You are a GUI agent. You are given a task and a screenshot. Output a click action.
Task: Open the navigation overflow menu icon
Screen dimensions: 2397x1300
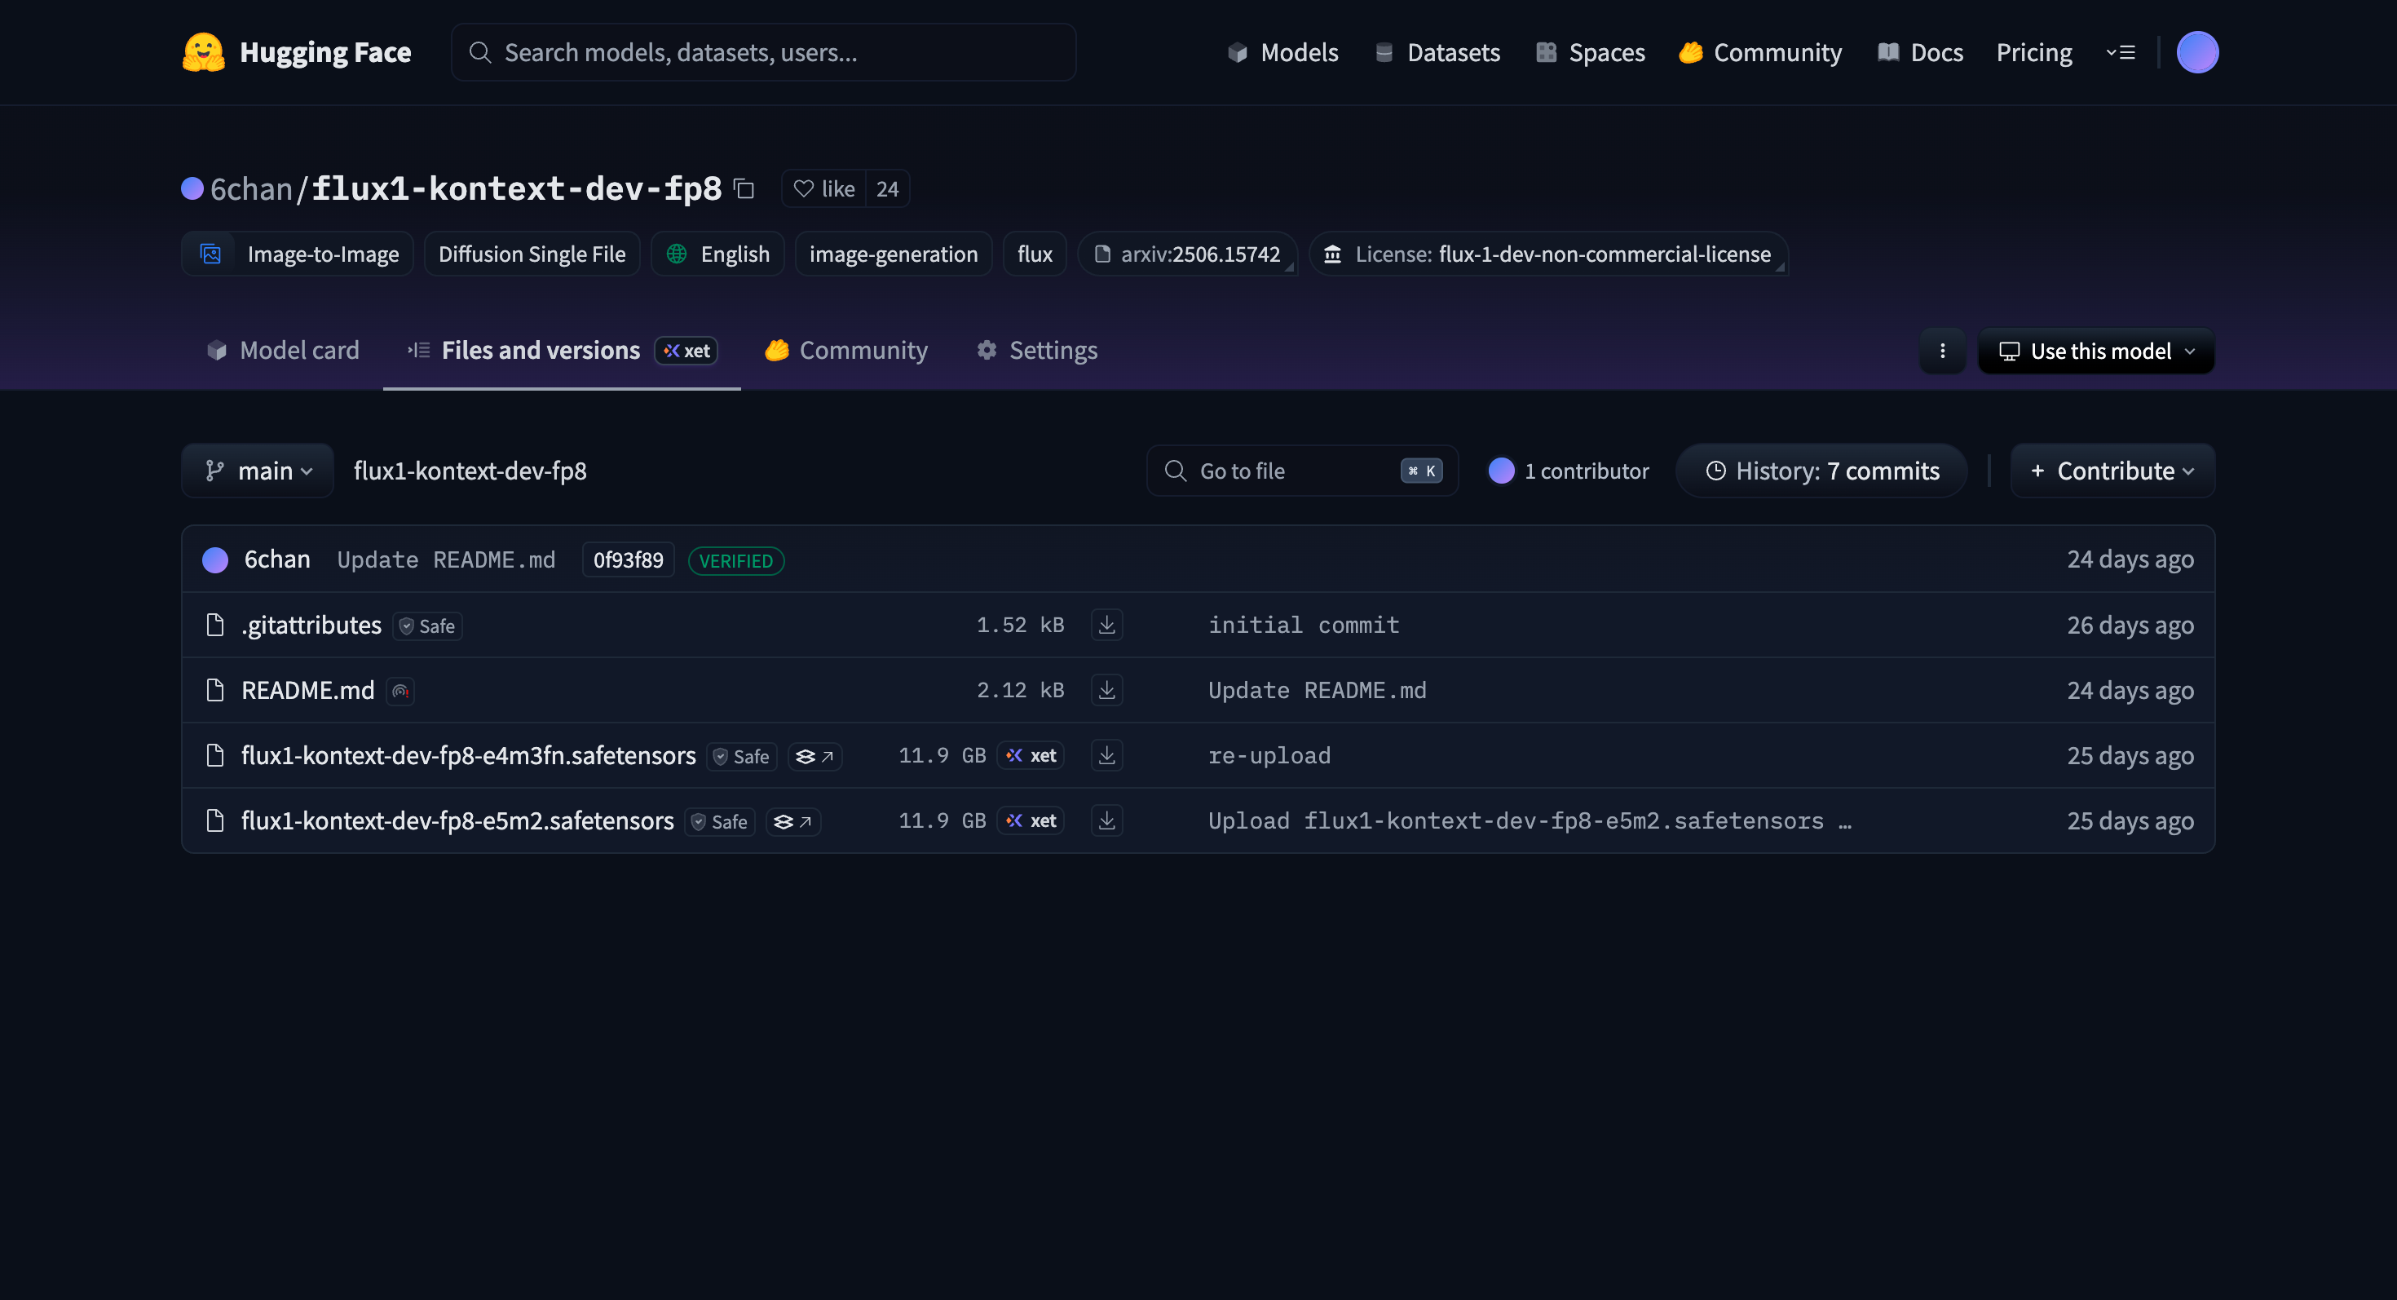2121,52
